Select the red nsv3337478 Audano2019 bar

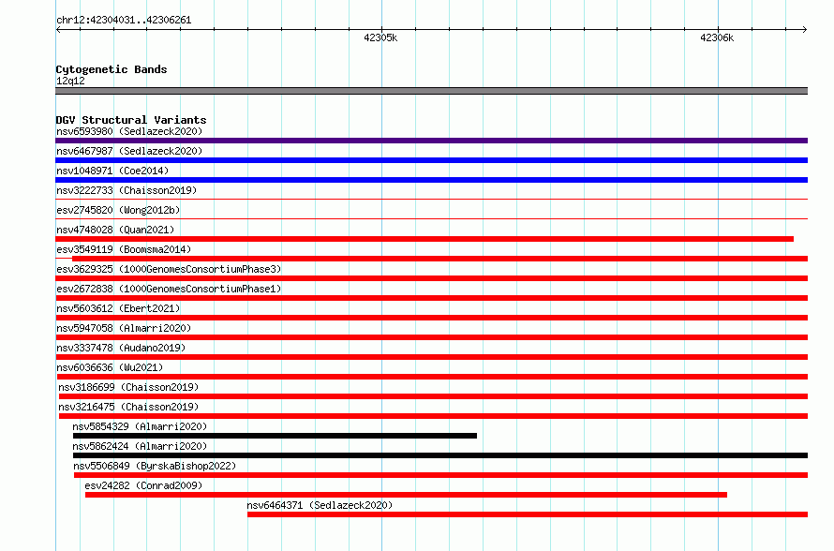[x=431, y=357]
